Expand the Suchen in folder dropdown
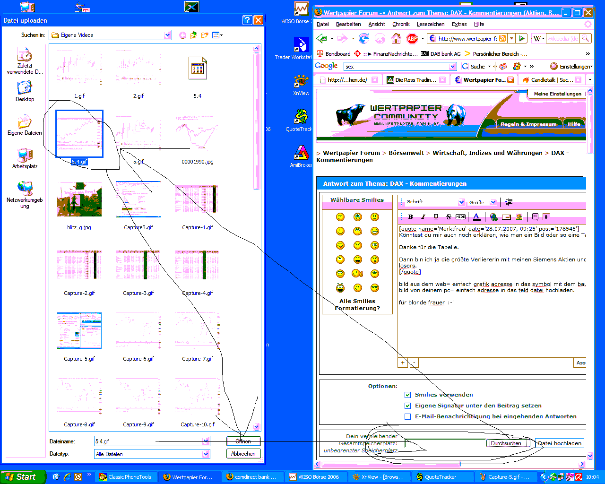 pyautogui.click(x=167, y=35)
